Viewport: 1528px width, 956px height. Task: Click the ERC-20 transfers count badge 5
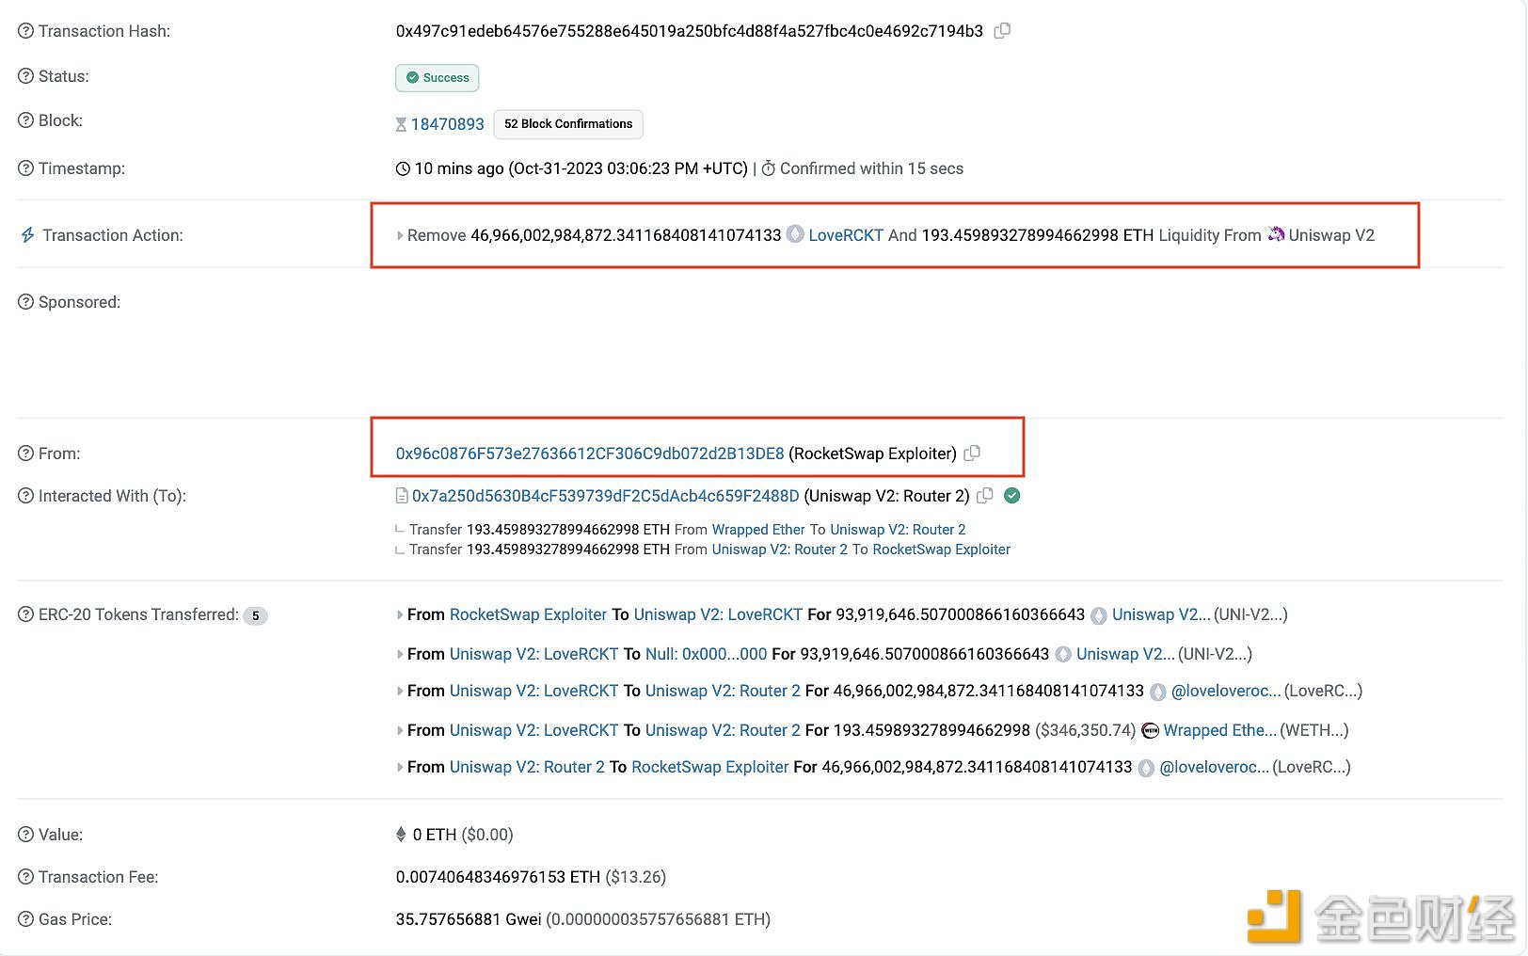pyautogui.click(x=255, y=615)
